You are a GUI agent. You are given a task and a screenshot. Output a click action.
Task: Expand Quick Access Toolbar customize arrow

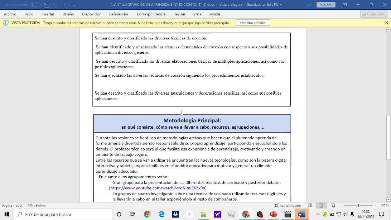coord(74,5)
